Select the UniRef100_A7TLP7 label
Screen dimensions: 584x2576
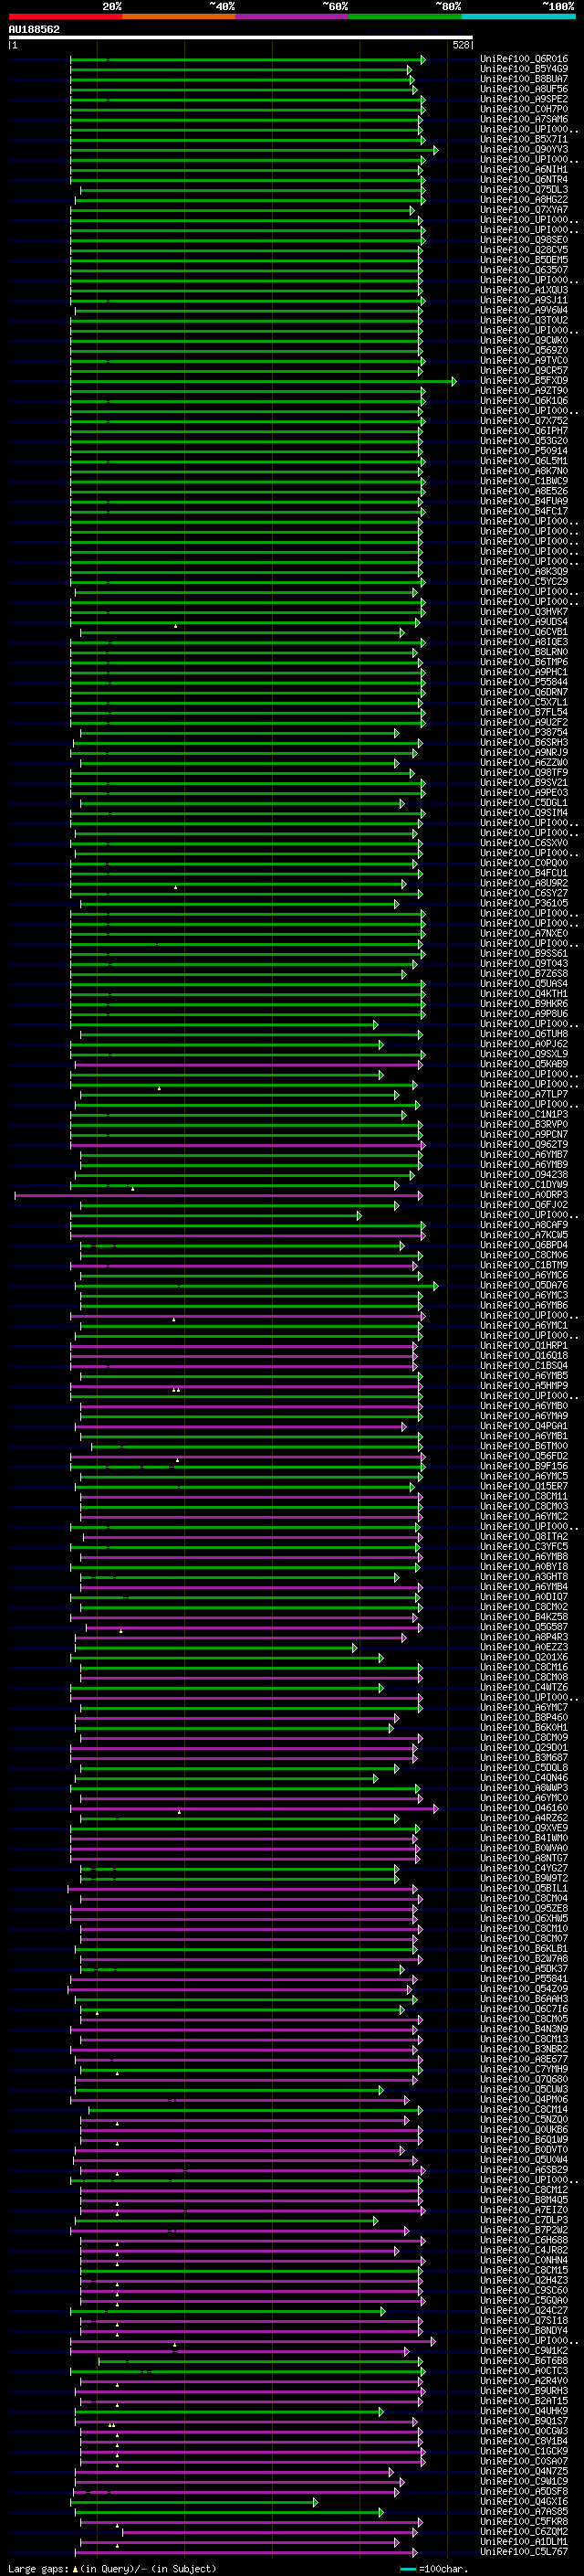click(x=524, y=1094)
